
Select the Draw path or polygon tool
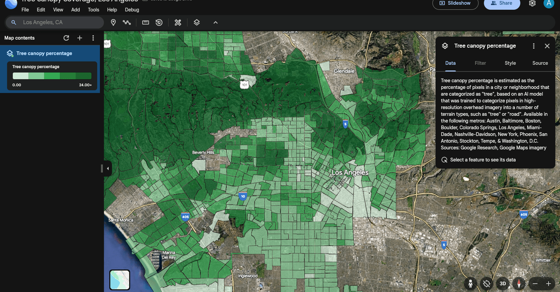127,22
